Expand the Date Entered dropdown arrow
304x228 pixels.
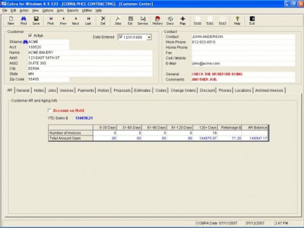click(149, 37)
